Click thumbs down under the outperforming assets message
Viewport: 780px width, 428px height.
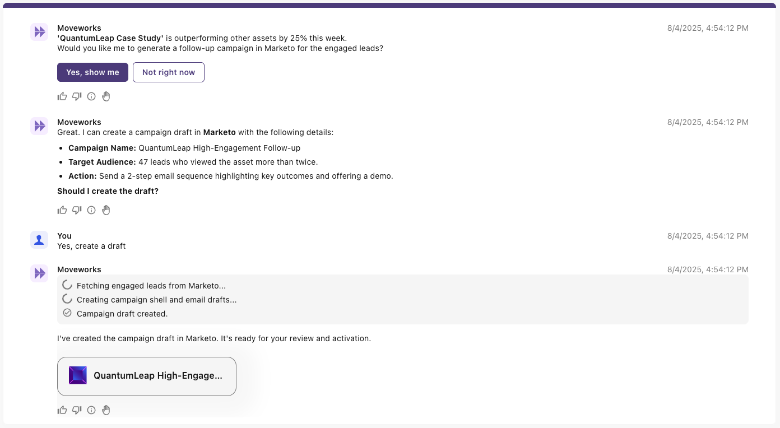(x=77, y=96)
